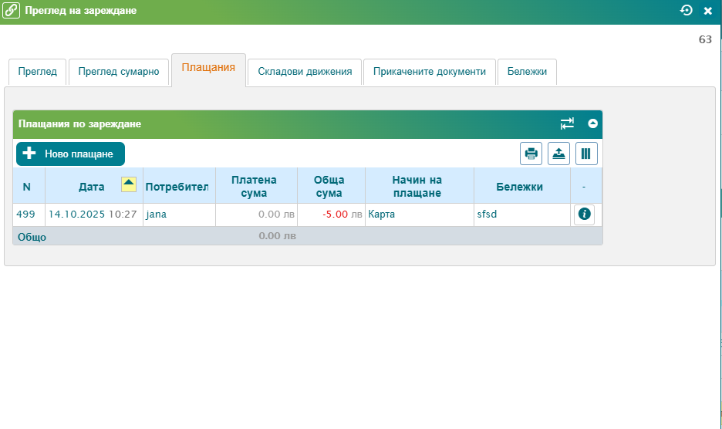The image size is (722, 429).
Task: Switch to the Преглед tab
Action: click(37, 72)
